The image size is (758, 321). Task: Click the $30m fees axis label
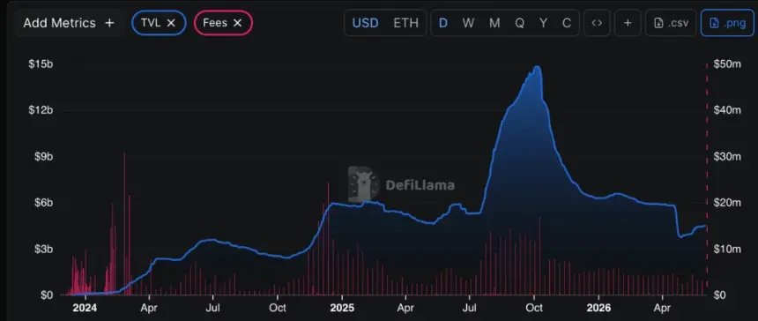coord(727,157)
